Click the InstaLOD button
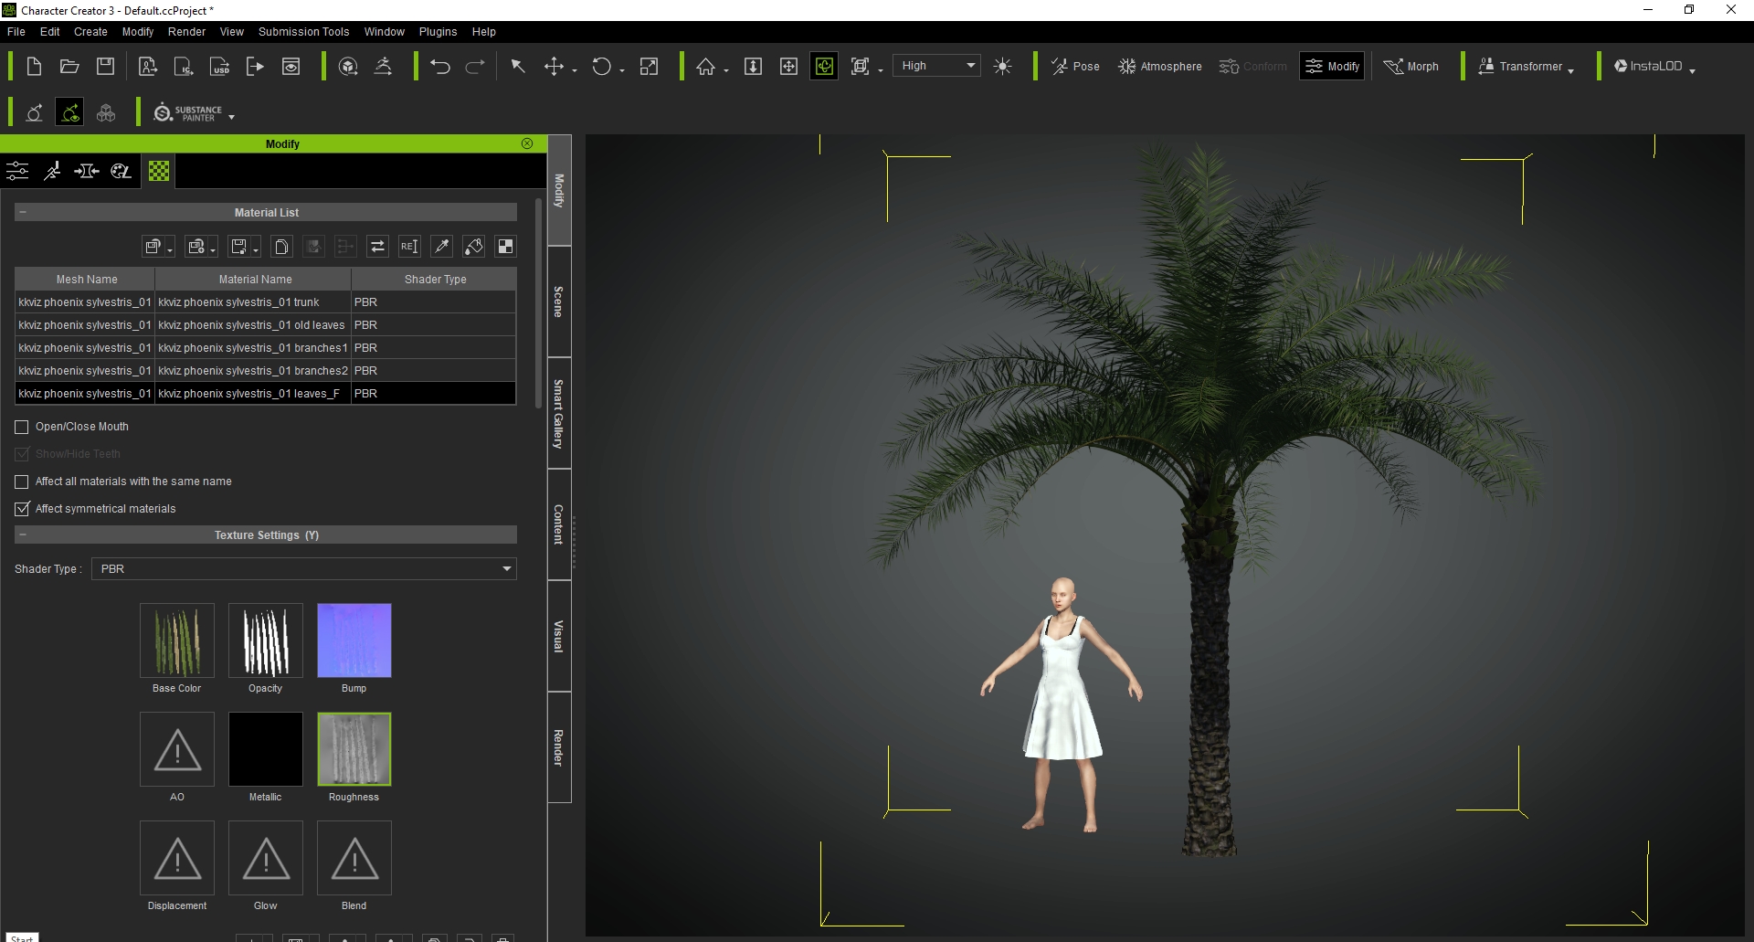The image size is (1754, 942). (1647, 66)
